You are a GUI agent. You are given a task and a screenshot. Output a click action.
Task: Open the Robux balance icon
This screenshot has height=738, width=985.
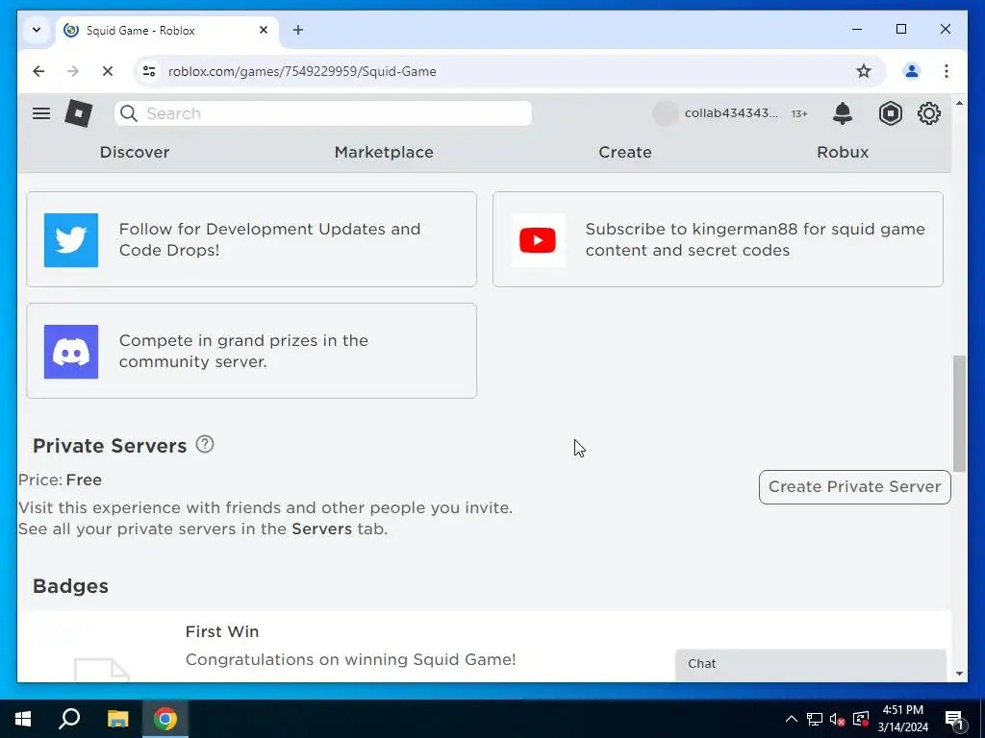point(890,113)
